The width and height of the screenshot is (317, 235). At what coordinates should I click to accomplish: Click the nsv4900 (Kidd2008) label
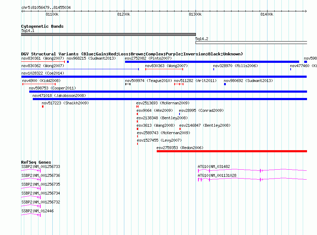[x=41, y=81]
